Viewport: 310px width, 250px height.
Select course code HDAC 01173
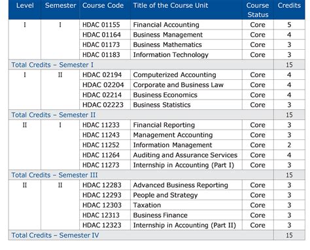pyautogui.click(x=101, y=45)
